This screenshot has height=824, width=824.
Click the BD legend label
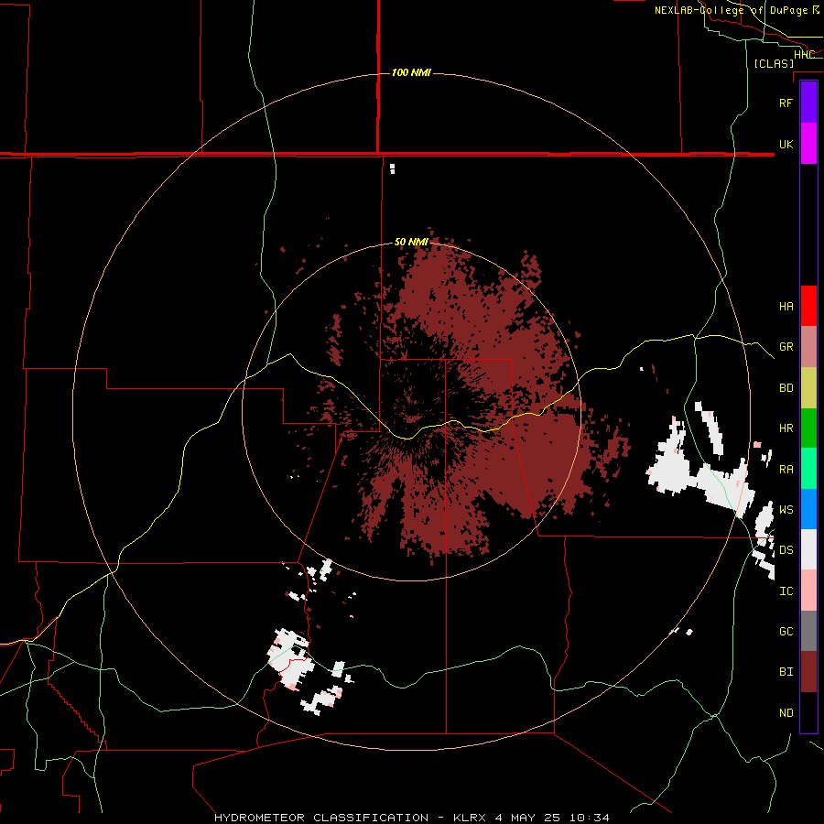(x=786, y=387)
